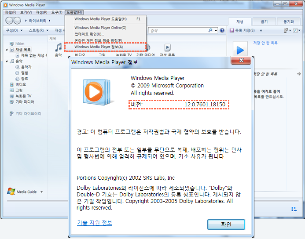Open the 기술 지원 정보 link
This screenshot has height=239, width=305.
(x=95, y=223)
